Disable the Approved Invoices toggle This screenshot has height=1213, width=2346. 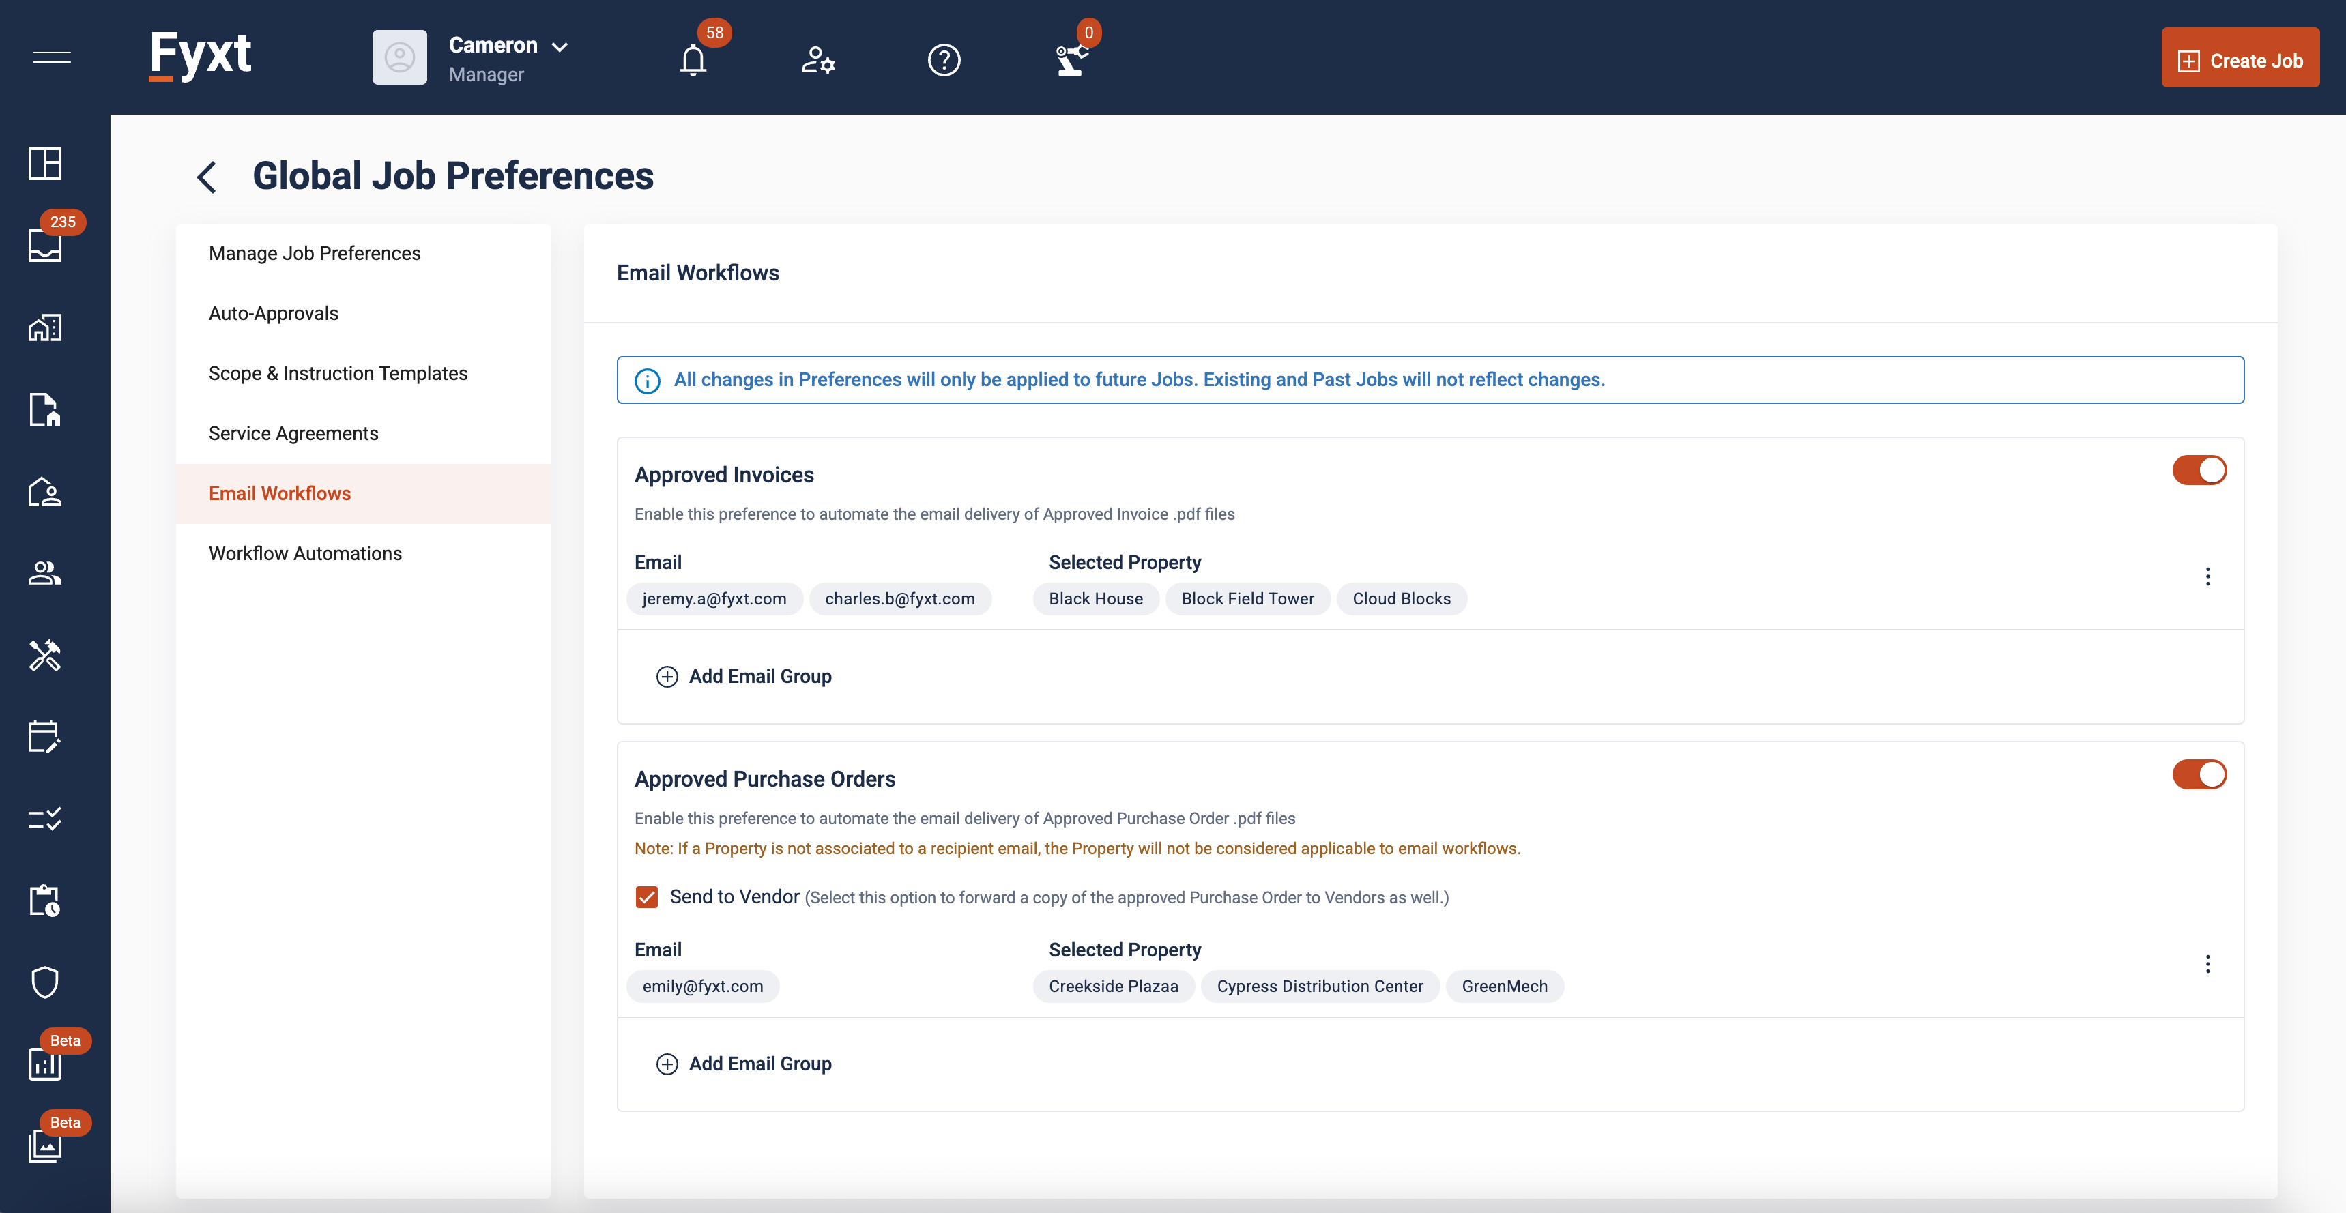click(2199, 471)
